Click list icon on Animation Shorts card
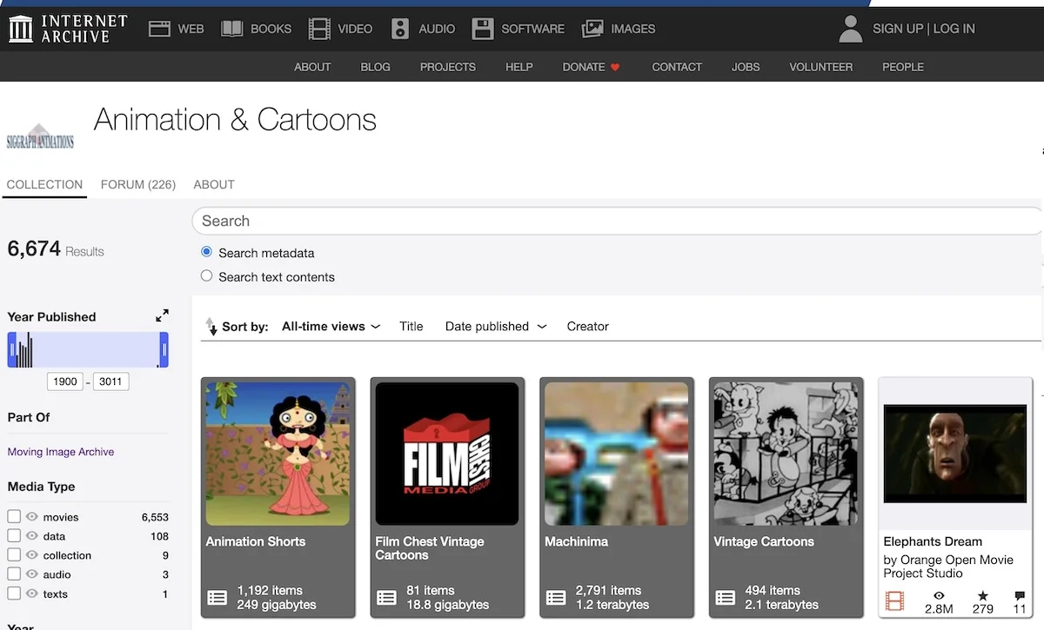1044x630 pixels. (x=217, y=598)
